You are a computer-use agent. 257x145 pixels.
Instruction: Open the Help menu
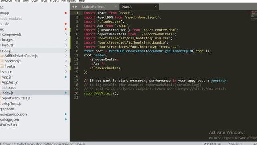click(x=82, y=1)
